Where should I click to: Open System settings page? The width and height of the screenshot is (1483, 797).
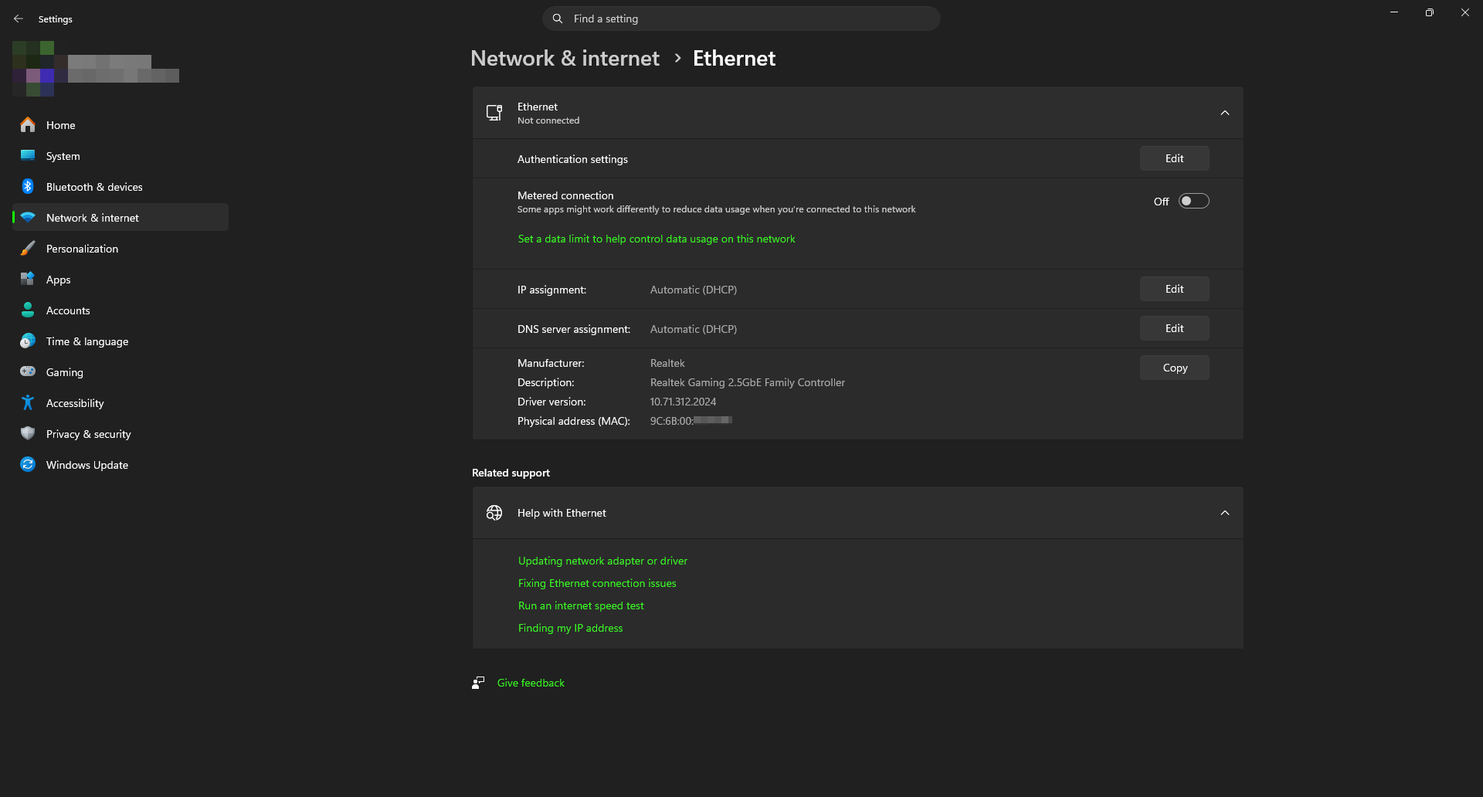coord(120,155)
